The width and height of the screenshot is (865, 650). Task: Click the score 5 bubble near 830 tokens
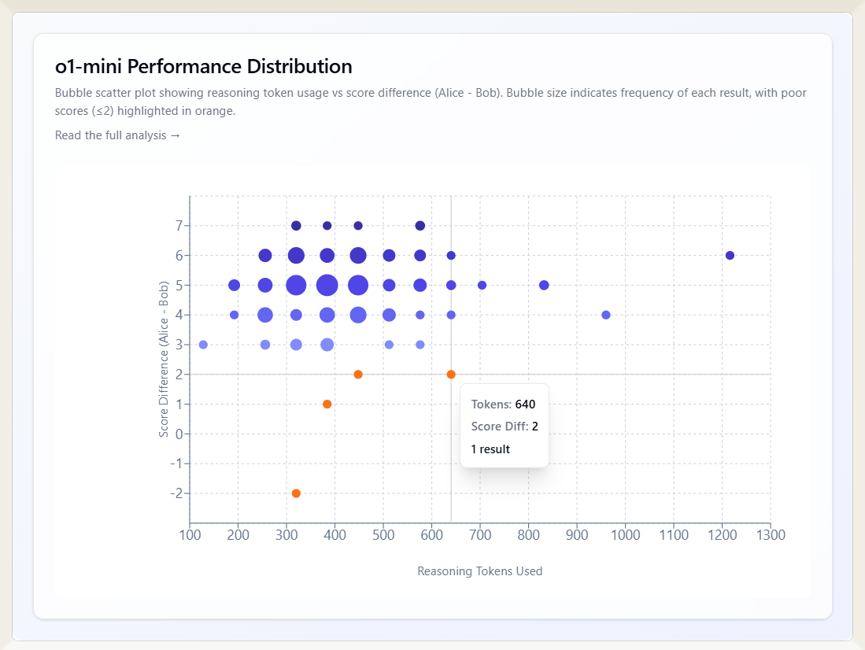tap(544, 285)
